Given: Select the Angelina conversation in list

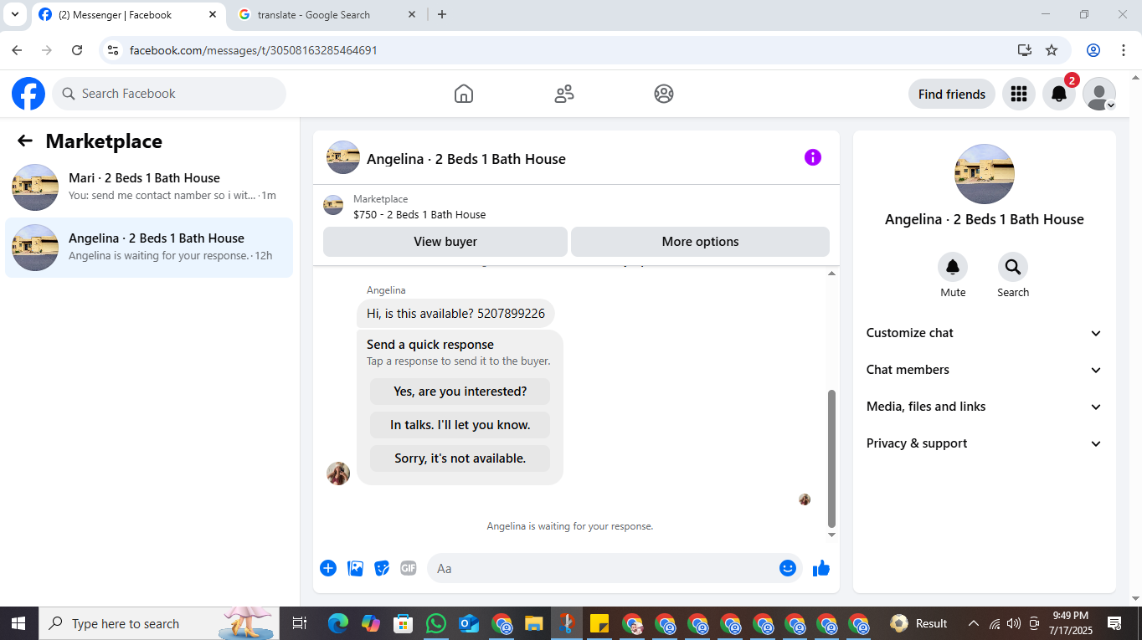Looking at the screenshot, I should (149, 247).
